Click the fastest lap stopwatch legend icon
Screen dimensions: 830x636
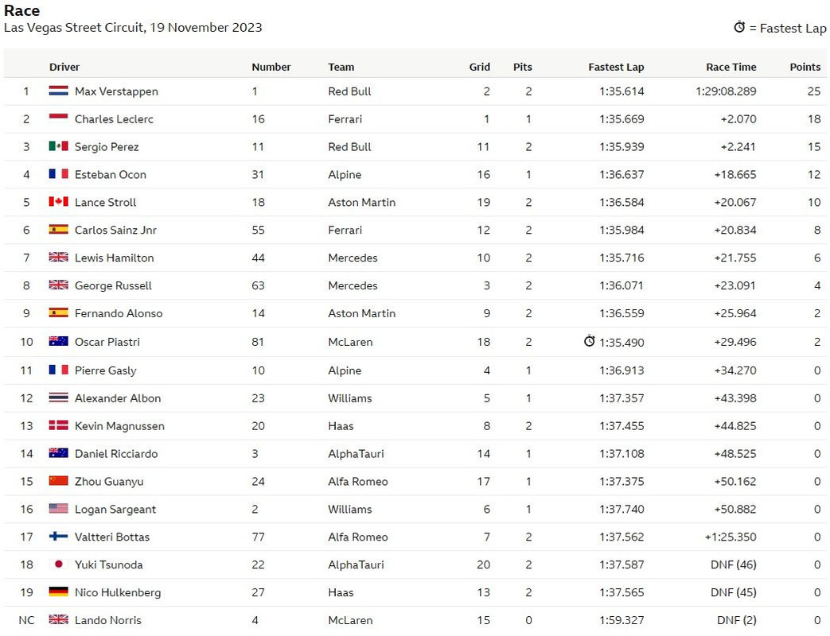[739, 27]
